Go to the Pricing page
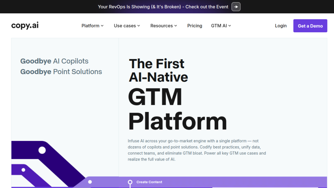The width and height of the screenshot is (334, 188). pos(195,26)
